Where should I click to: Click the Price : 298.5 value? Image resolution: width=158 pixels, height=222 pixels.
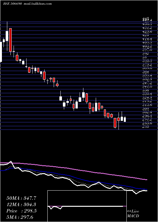click(x=21, y=211)
